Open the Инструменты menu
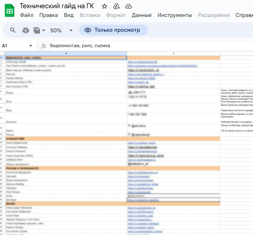Viewport: 253px width, 235px height. [x=175, y=15]
